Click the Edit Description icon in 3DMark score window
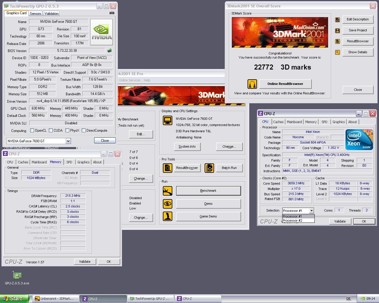 337,20
